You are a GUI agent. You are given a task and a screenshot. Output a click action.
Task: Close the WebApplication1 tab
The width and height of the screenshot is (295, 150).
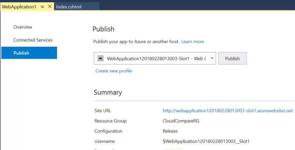coord(50,7)
